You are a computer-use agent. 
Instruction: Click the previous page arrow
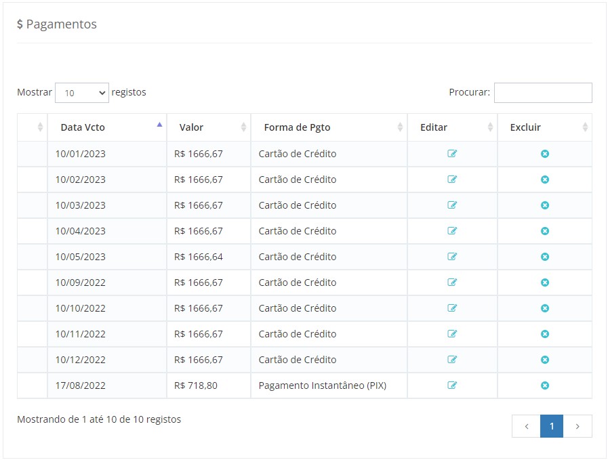(527, 426)
